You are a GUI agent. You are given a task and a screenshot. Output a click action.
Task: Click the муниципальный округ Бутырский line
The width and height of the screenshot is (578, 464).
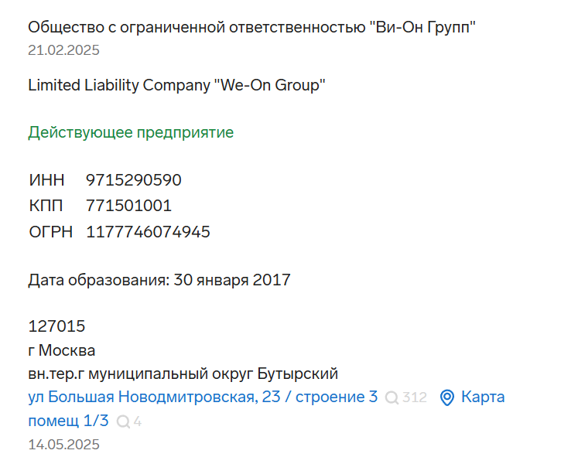(183, 374)
